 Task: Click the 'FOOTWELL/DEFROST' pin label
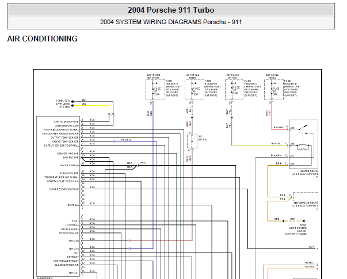point(66,261)
